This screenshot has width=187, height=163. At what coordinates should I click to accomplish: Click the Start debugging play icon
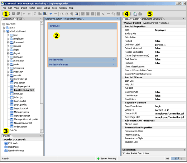pos(83,14)
